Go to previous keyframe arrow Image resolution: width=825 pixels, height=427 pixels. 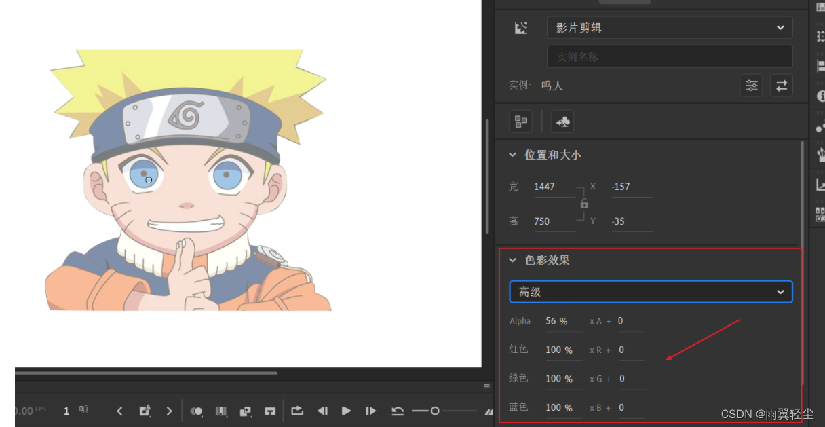119,411
